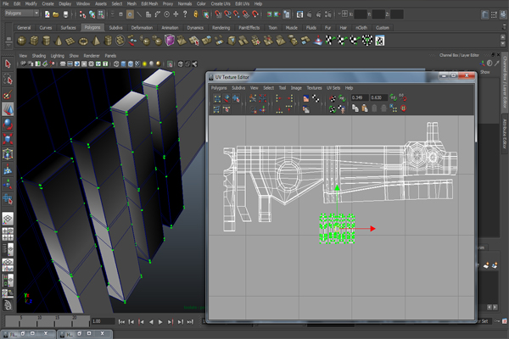
Task: Click the V coordinate field showing 0.630
Action: point(378,97)
